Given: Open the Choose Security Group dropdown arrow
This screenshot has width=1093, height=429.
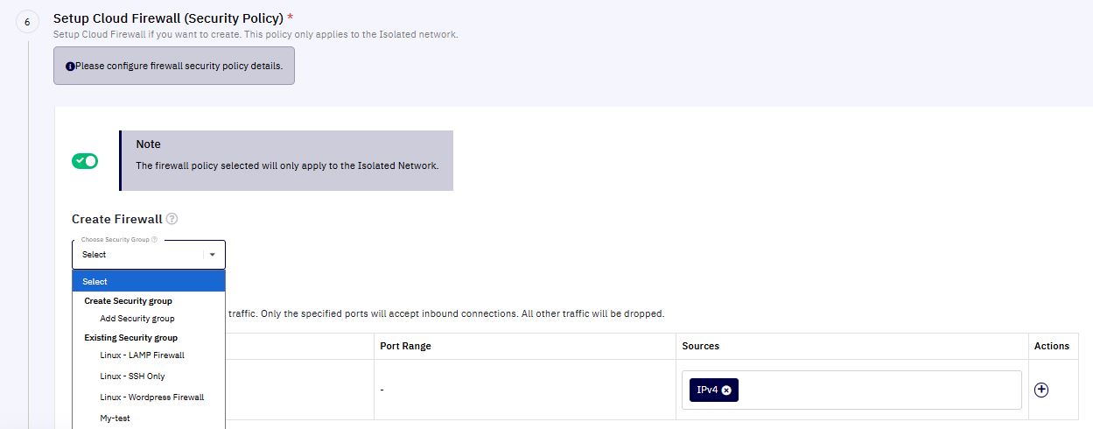Looking at the screenshot, I should click(212, 255).
